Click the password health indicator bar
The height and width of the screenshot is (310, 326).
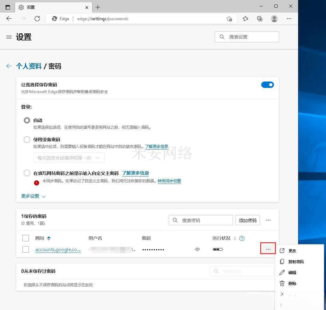click(218, 249)
